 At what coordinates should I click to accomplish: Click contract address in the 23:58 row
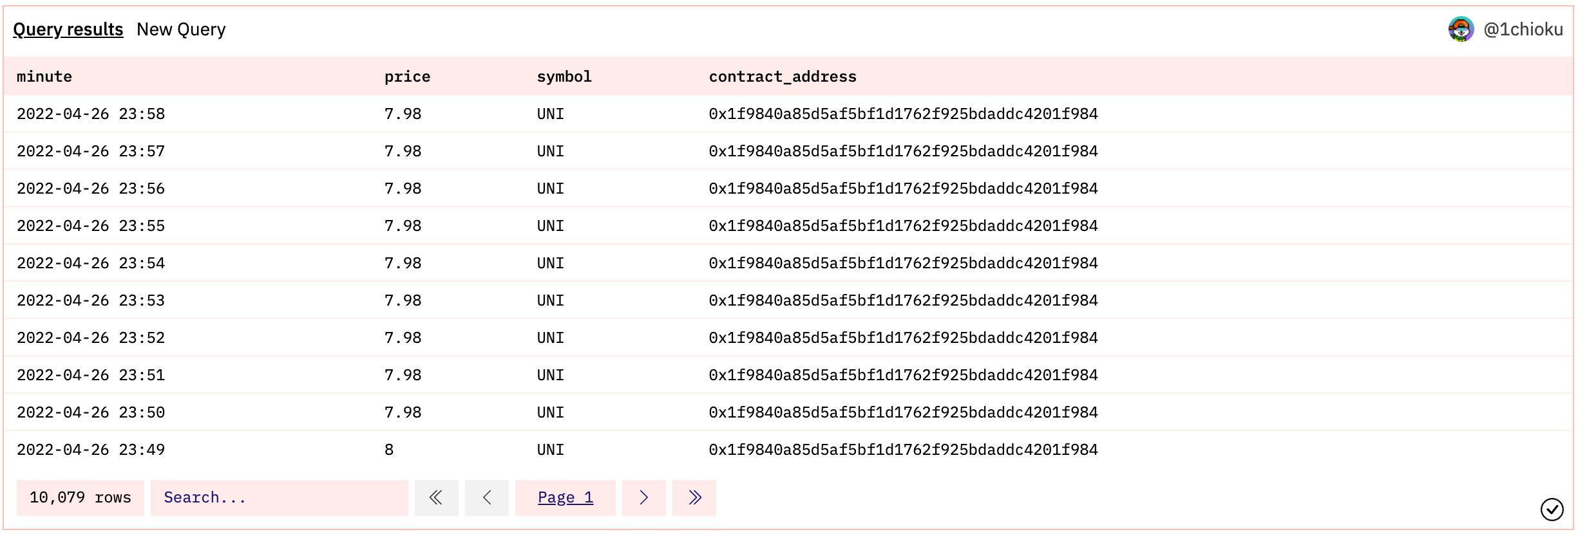pos(903,114)
